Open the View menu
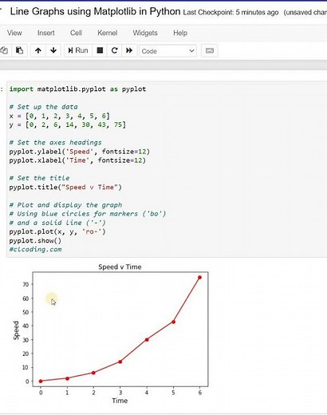 (x=14, y=33)
